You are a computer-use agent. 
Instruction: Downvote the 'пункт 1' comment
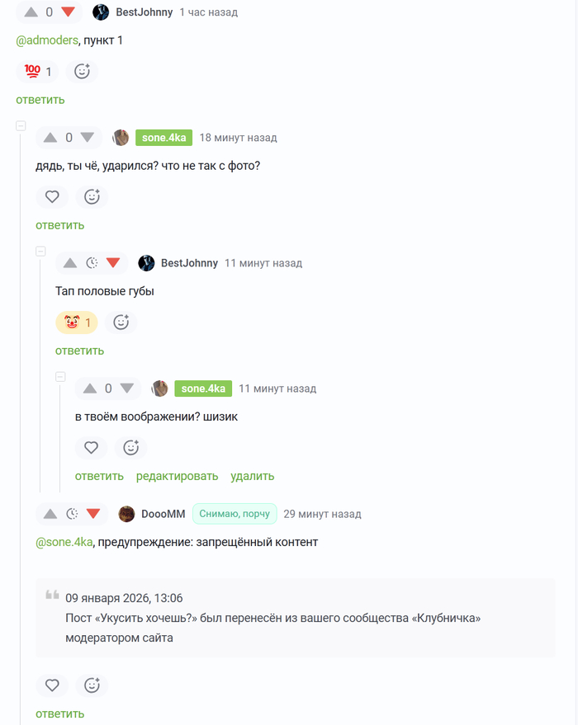(68, 12)
